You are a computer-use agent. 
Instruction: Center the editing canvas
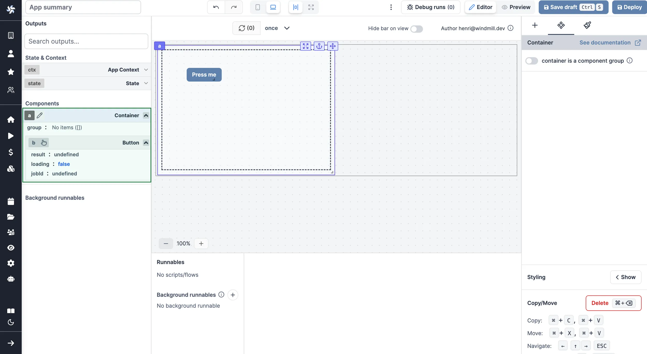point(295,7)
